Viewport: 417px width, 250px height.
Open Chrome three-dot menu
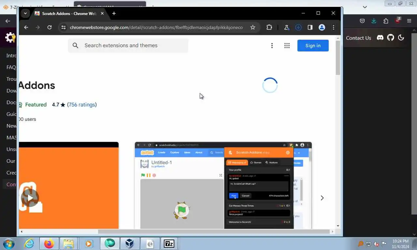pos(333,27)
